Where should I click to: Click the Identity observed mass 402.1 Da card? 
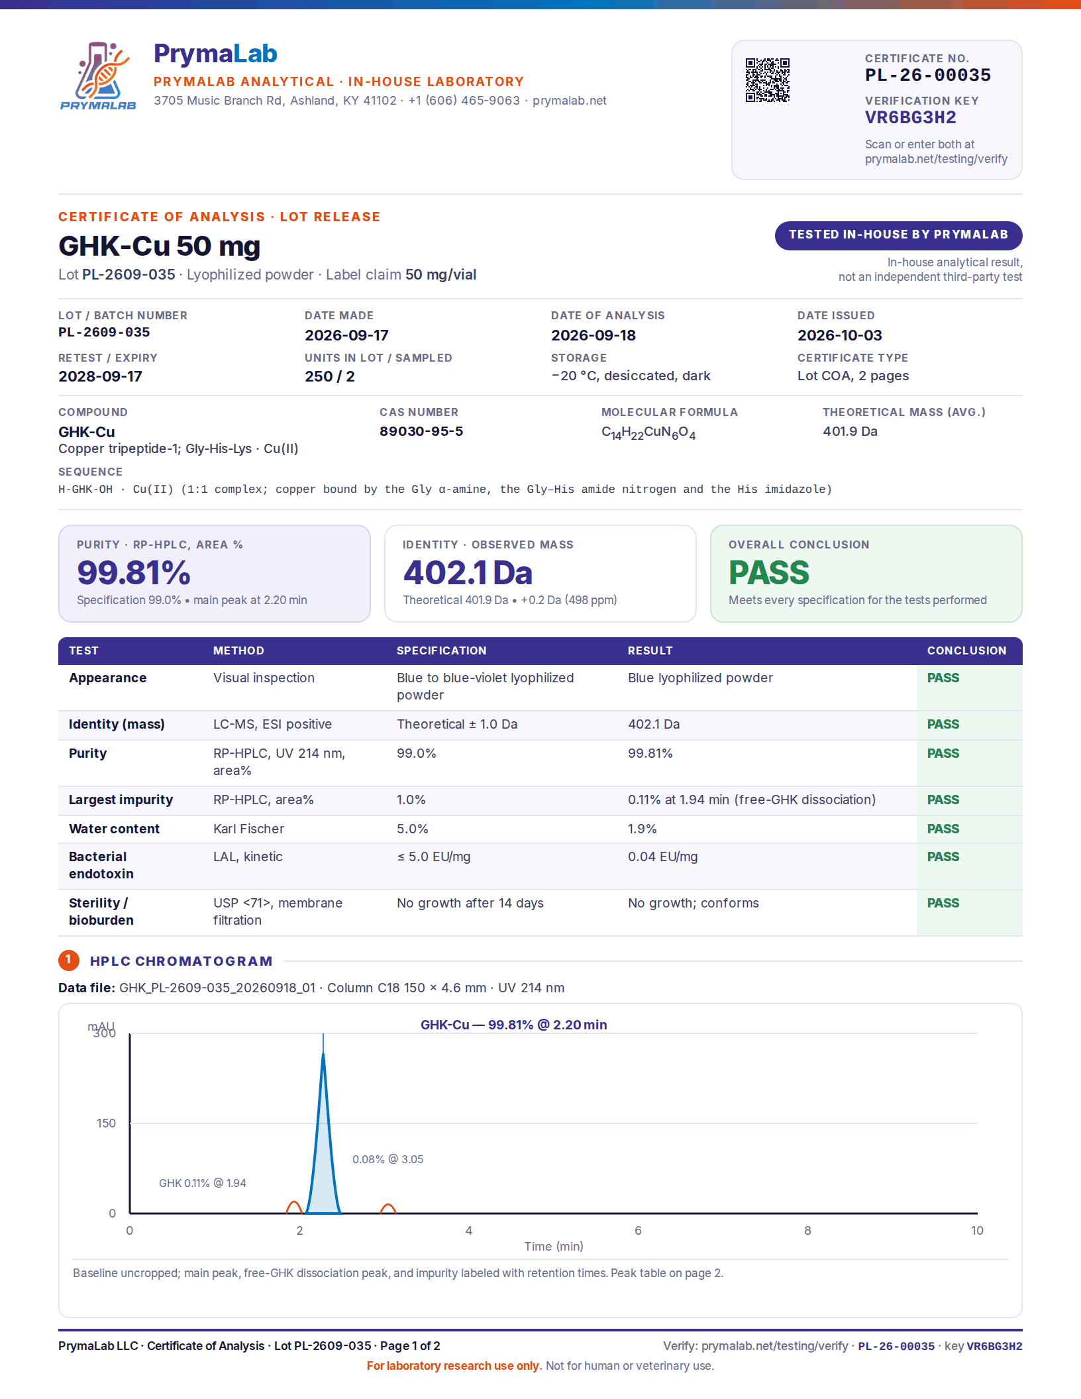click(540, 574)
